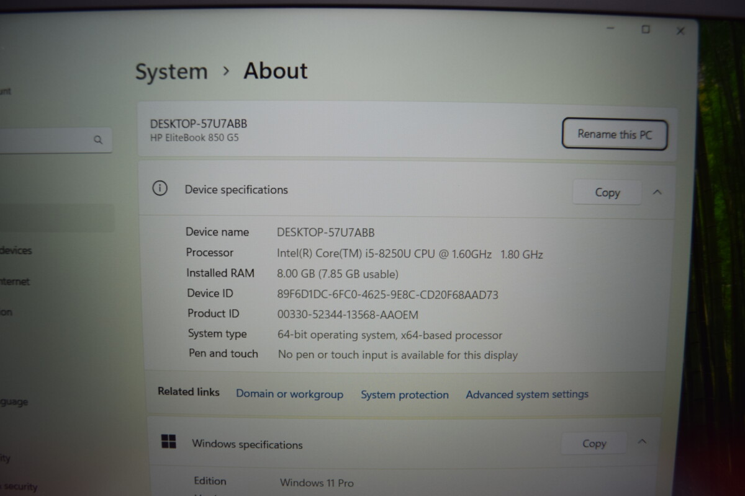Open System protection settings
The width and height of the screenshot is (745, 496).
tap(405, 395)
